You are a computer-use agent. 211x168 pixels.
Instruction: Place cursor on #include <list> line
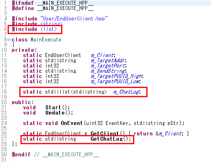click(x=35, y=29)
